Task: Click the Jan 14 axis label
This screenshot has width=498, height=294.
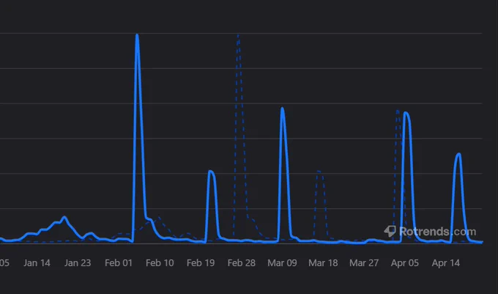Action: click(37, 263)
